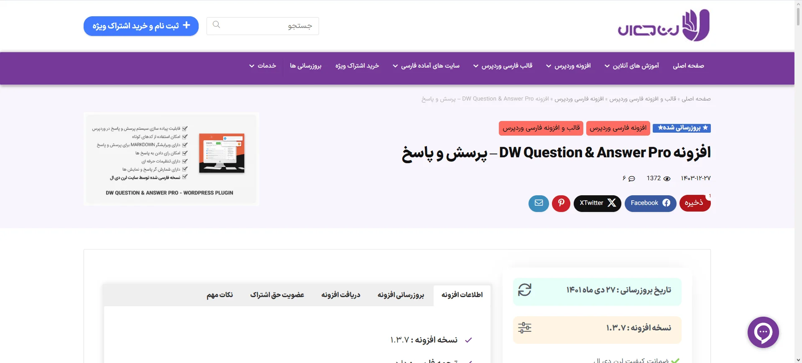Expand آموزش های آنلاین dropdown menu

coord(632,66)
